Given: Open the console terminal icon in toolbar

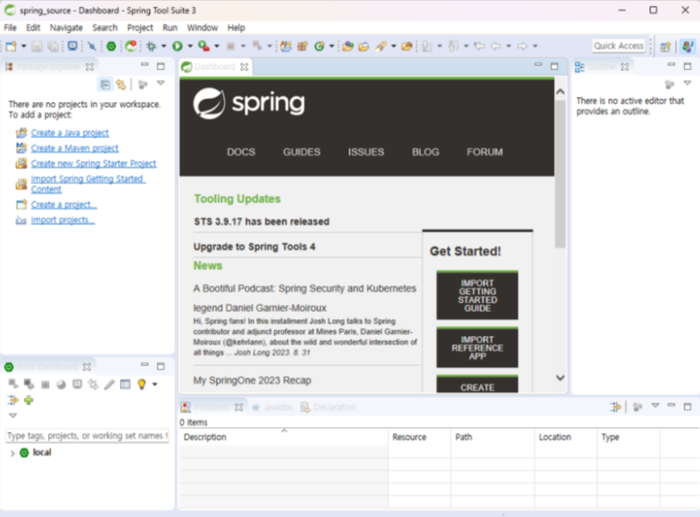Looking at the screenshot, I should click(72, 46).
